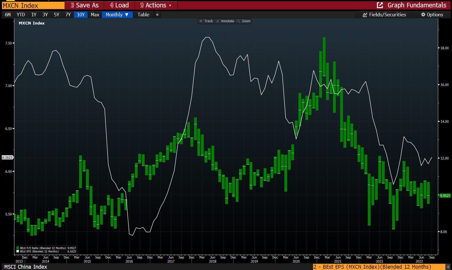452x270 pixels.
Task: Click the MXCN Index security input field
Action: (33, 5)
